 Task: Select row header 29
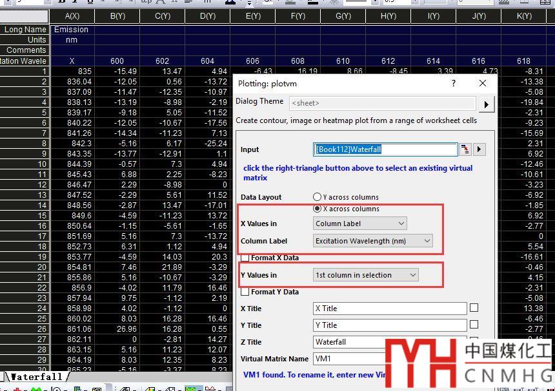coord(25,360)
